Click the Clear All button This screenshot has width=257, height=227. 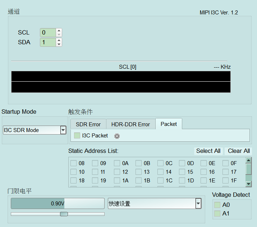239,151
